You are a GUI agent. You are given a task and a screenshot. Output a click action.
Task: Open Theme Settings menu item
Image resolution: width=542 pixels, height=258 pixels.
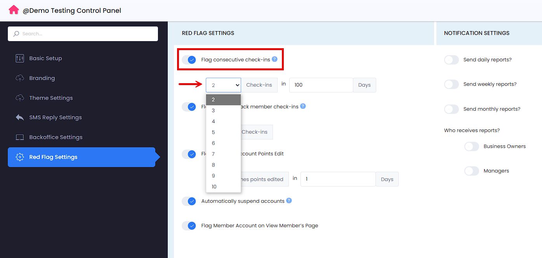[82, 98]
